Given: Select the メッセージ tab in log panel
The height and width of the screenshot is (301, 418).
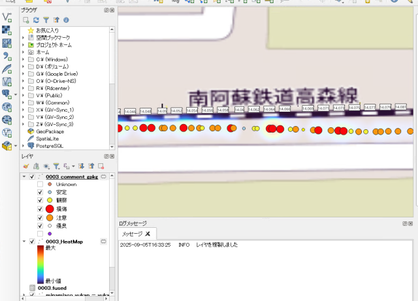Looking at the screenshot, I should pyautogui.click(x=131, y=233).
